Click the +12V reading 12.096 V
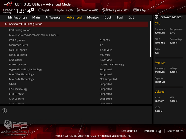 159,101
